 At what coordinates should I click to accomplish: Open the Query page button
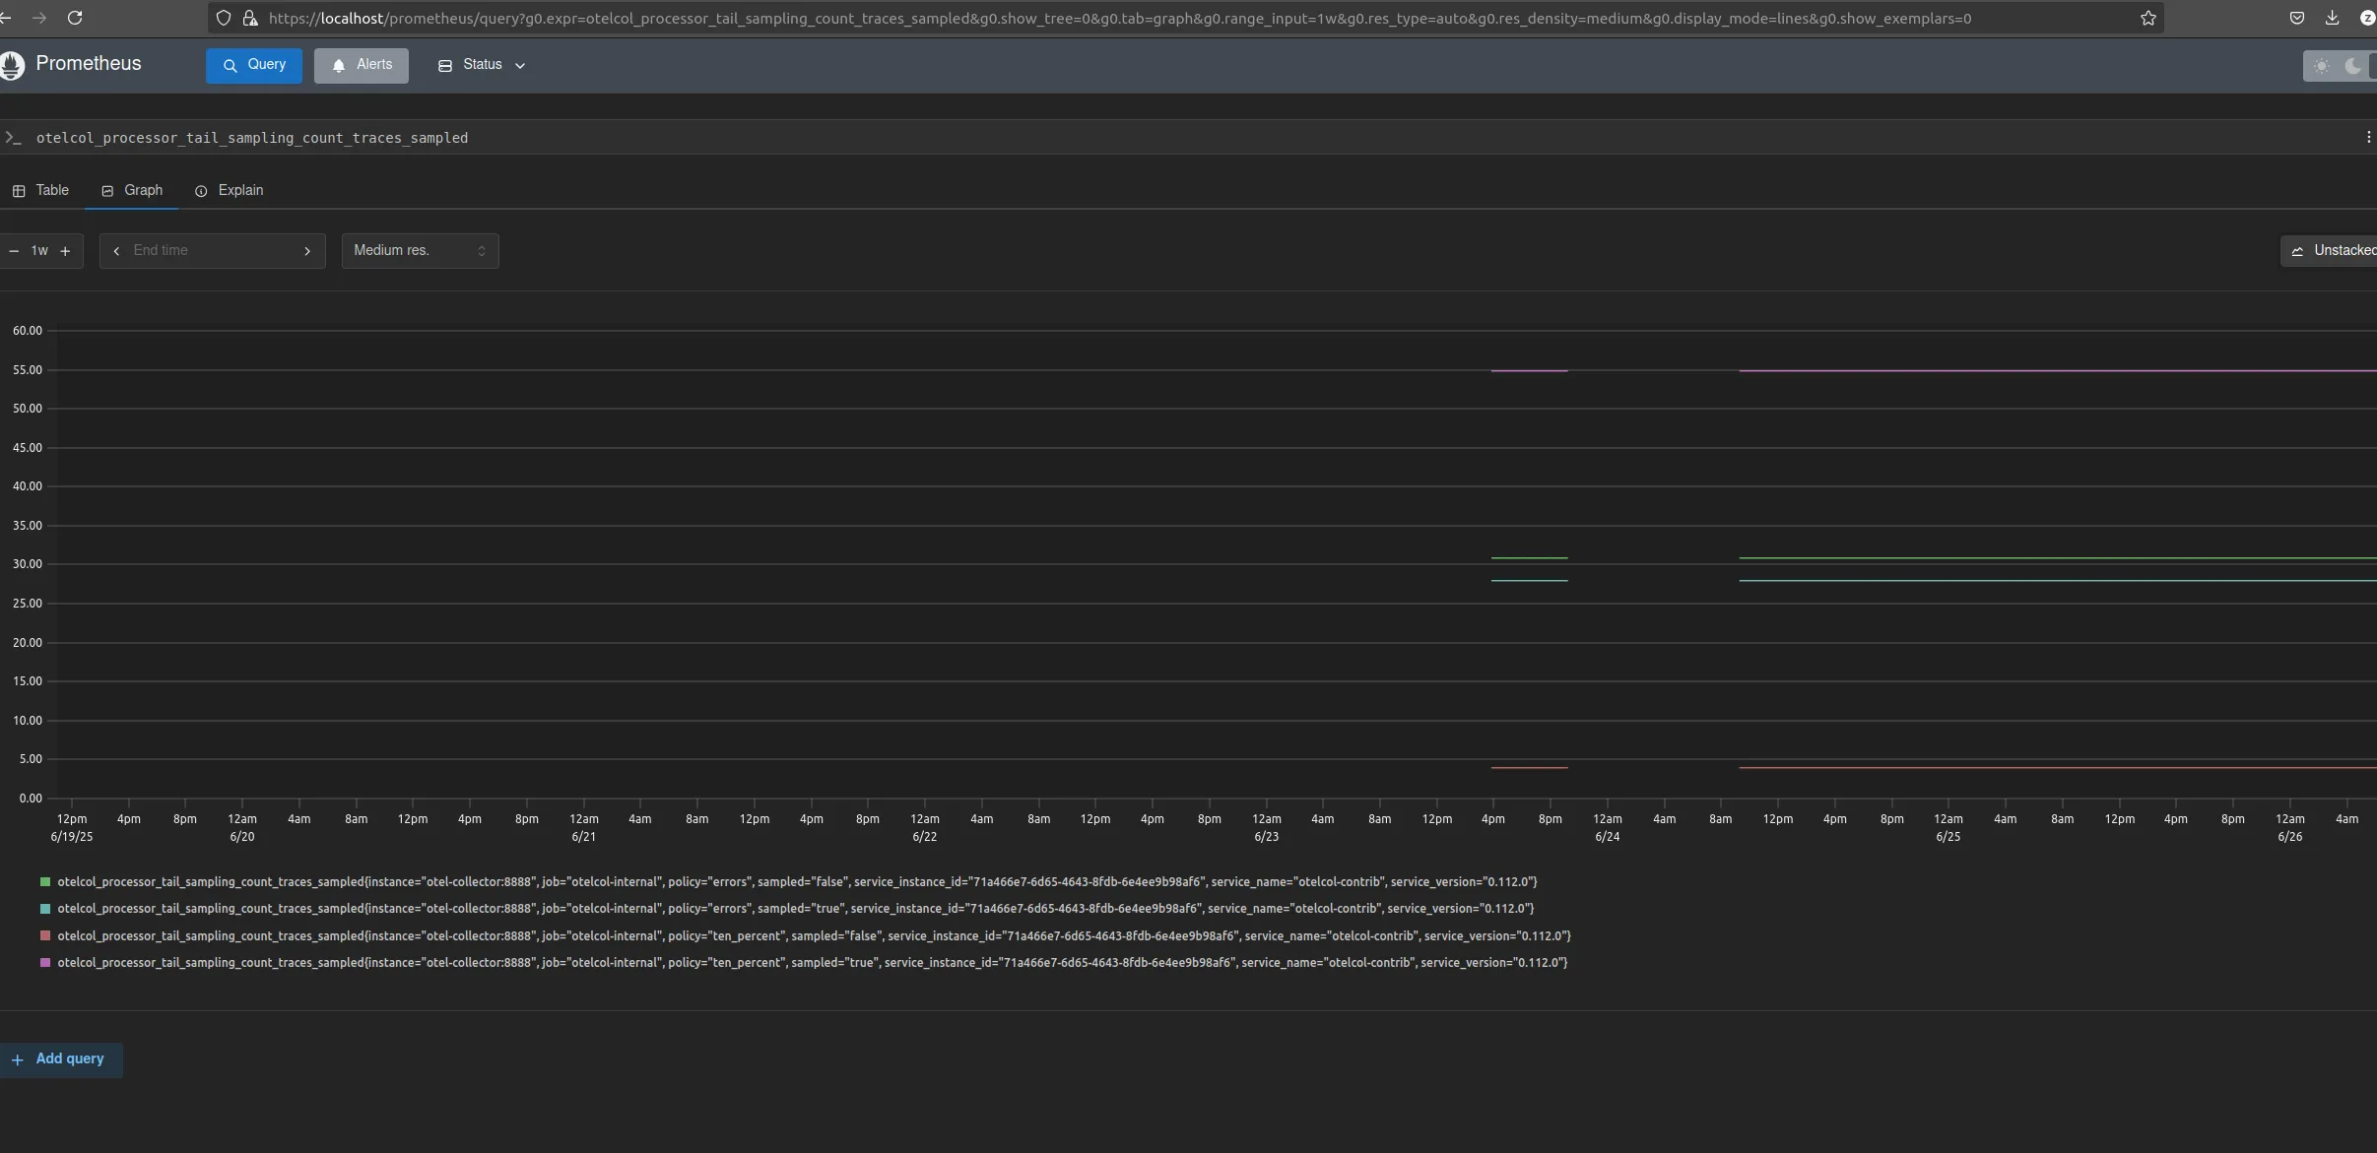click(x=254, y=65)
